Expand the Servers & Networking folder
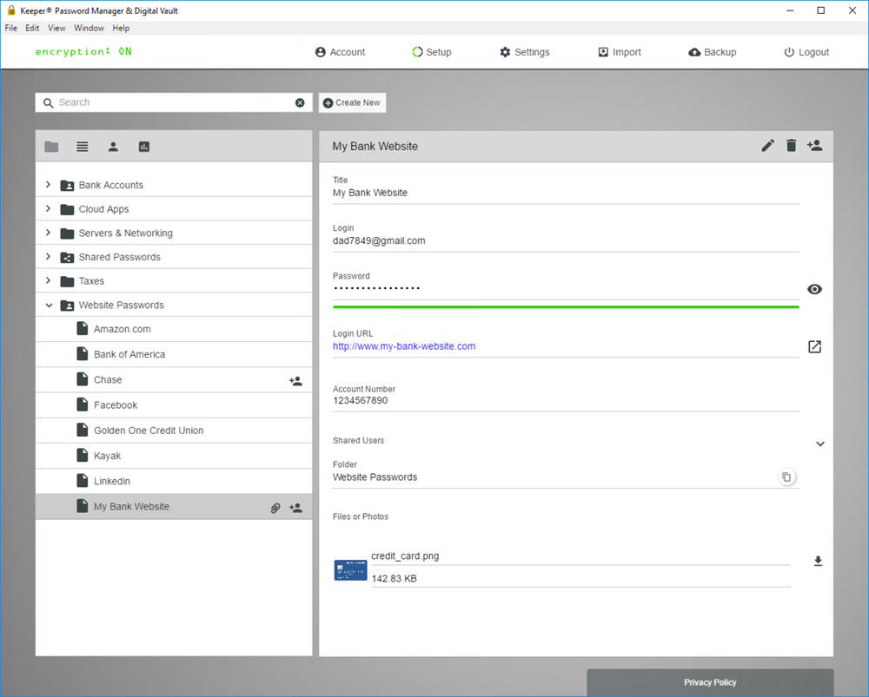Viewport: 869px width, 697px height. tap(48, 233)
